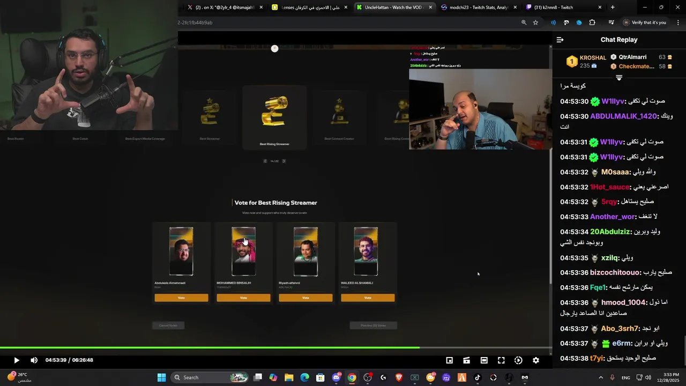This screenshot has height=386, width=686.
Task: Open the Brave browser taskbar icon
Action: 399,377
